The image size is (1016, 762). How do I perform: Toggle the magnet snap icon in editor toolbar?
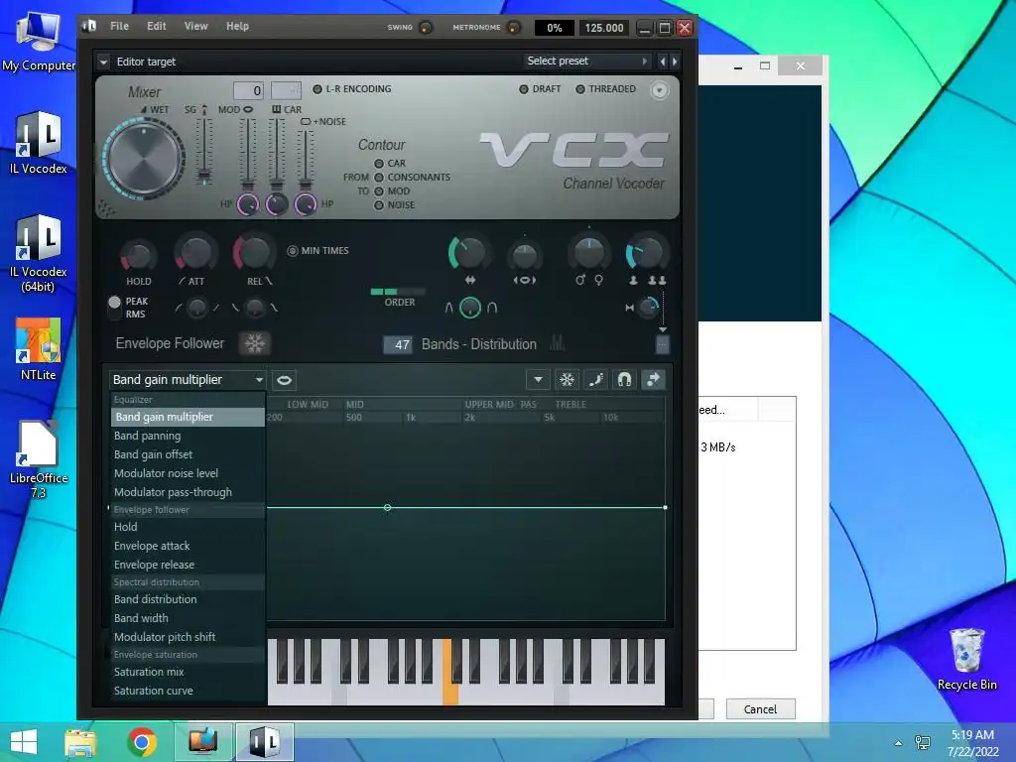pyautogui.click(x=624, y=380)
